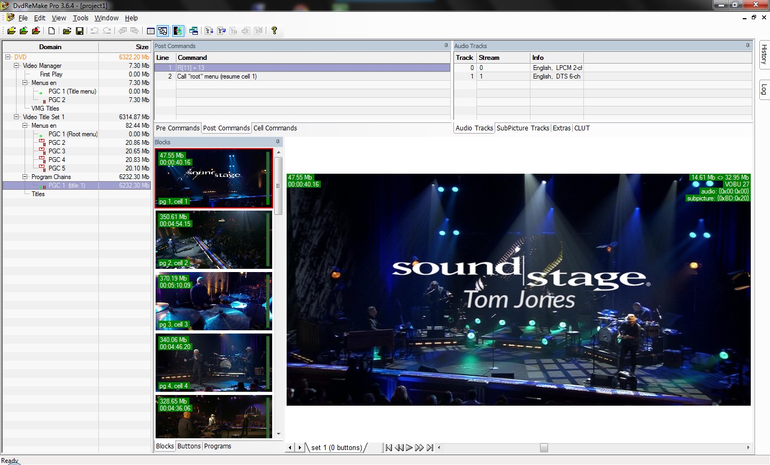Select PGC 1 (Title menu) tree item
Screen dimensions: 770x465
coord(72,91)
